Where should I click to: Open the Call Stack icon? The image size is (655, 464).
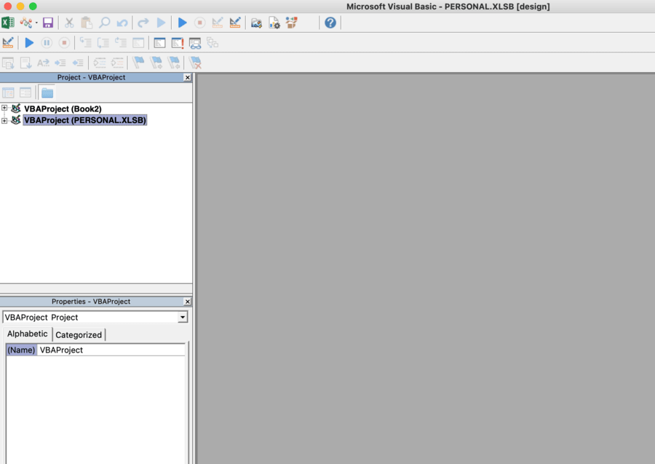click(x=213, y=43)
